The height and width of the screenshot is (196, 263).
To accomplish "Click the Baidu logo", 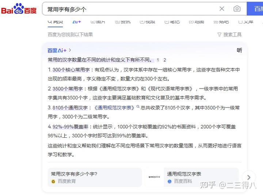I will coord(19,9).
